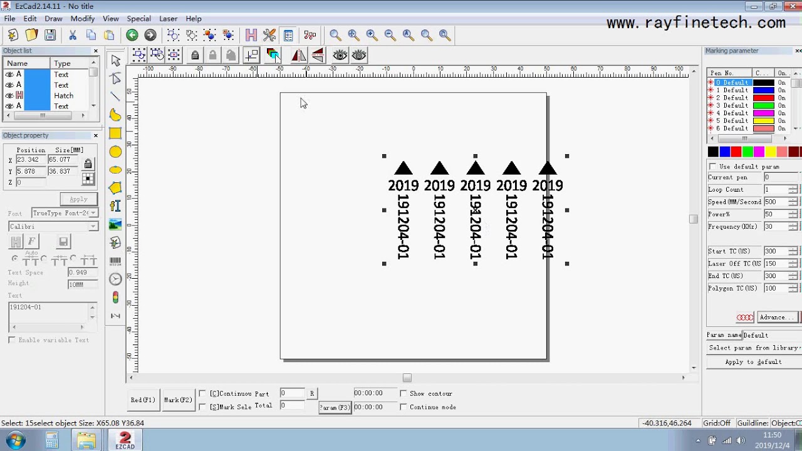Enable the Mark Selected checkbox
The height and width of the screenshot is (451, 802).
click(202, 407)
